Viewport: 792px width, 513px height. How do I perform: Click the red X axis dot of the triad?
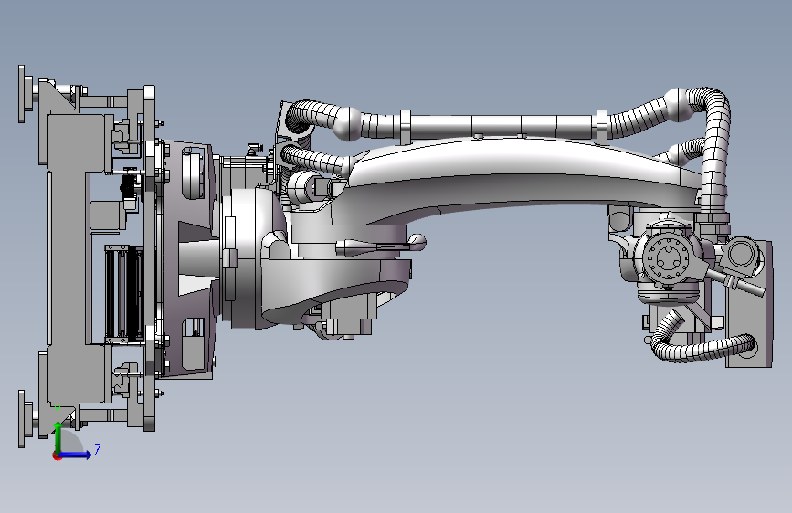57,456
